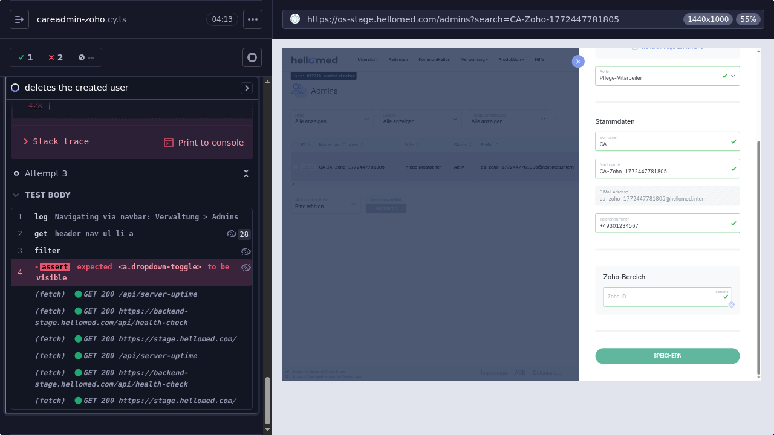Click the Zoho-ID help question icon
Image resolution: width=774 pixels, height=435 pixels.
point(731,304)
